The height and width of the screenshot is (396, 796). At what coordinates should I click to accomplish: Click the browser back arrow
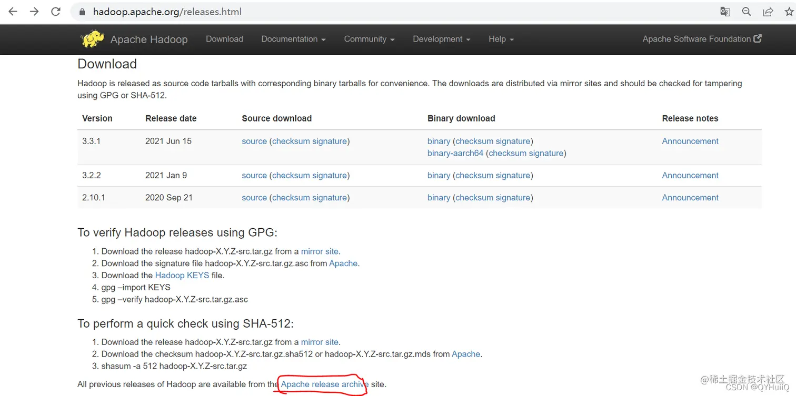13,12
